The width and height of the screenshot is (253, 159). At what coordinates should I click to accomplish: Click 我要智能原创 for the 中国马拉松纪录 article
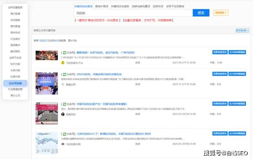pos(220,104)
